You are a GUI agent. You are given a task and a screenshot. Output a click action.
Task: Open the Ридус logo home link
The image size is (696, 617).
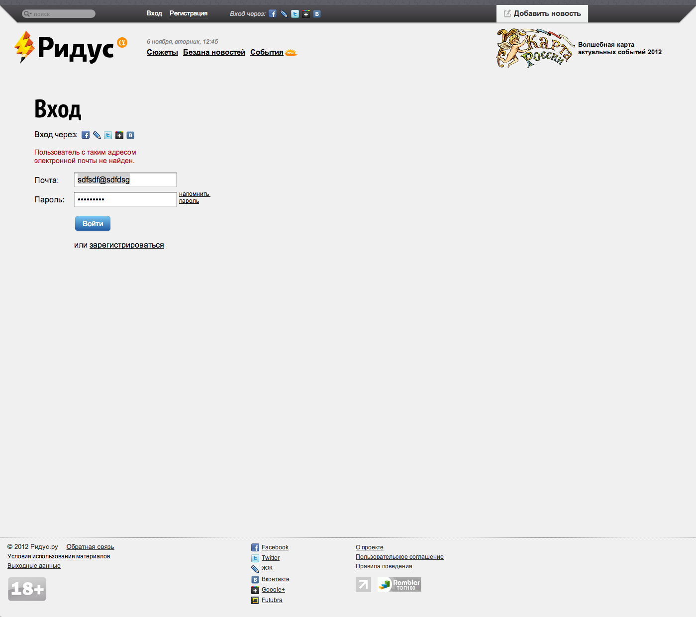pyautogui.click(x=70, y=48)
